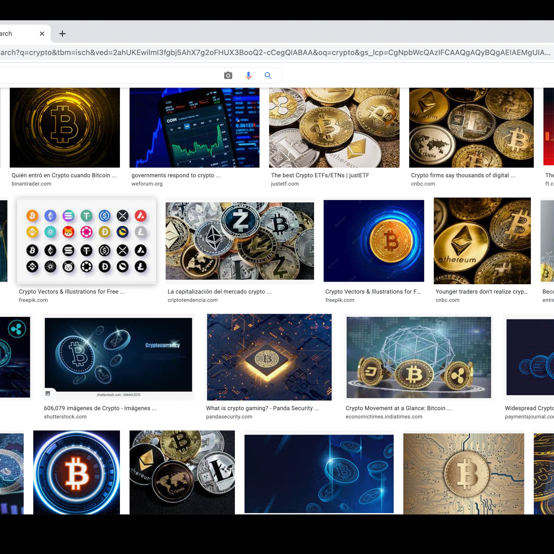Click the licensable image badge on shutterstock thumbnail
This screenshot has height=554, width=554.
[x=48, y=393]
